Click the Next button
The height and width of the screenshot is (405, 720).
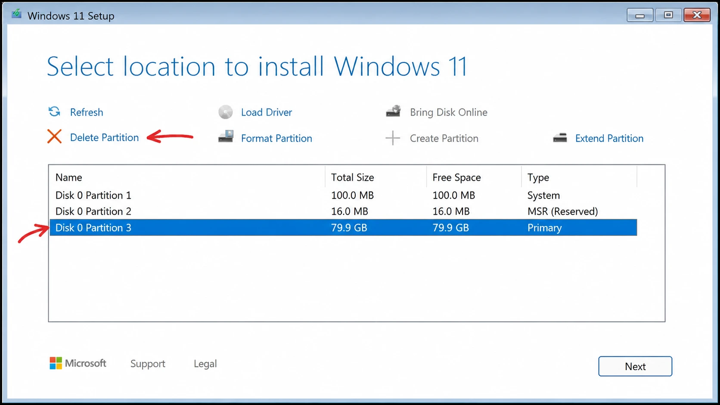[x=635, y=366]
